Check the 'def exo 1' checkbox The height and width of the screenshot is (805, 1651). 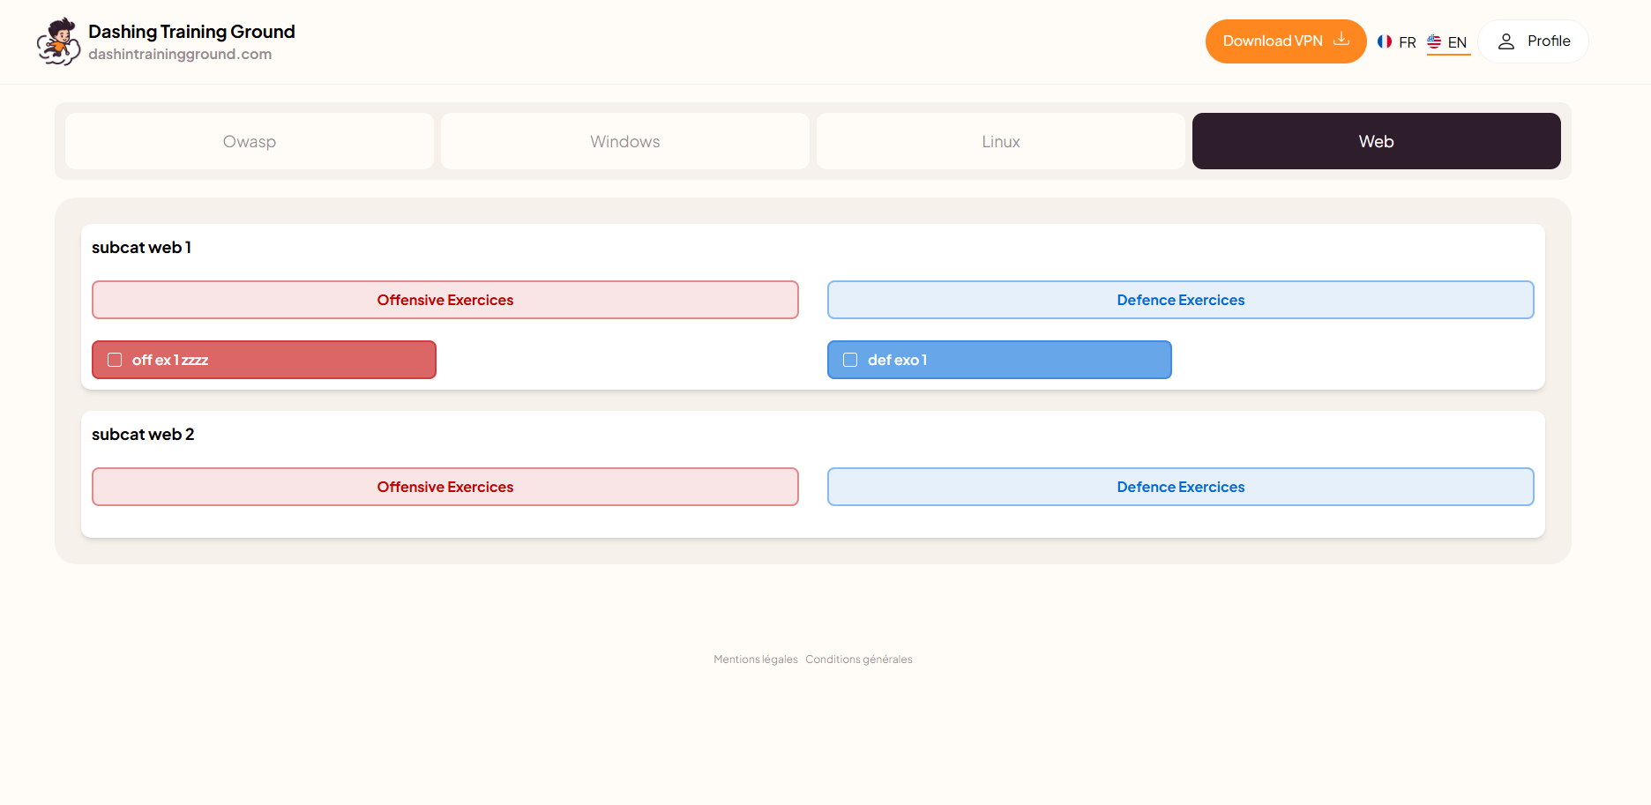point(850,360)
